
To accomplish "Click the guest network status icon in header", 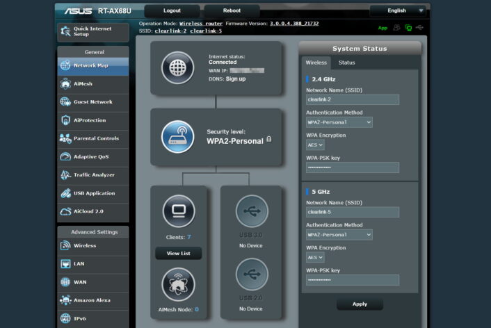I will [396, 28].
